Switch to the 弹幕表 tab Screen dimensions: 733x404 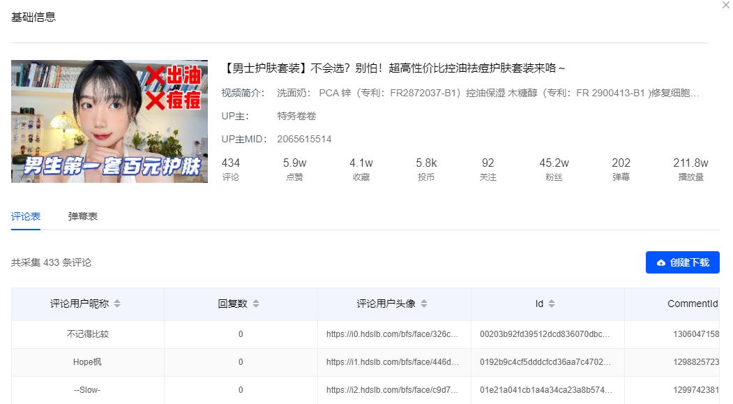(x=83, y=216)
